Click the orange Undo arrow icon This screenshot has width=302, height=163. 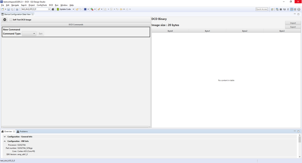[x=77, y=9]
